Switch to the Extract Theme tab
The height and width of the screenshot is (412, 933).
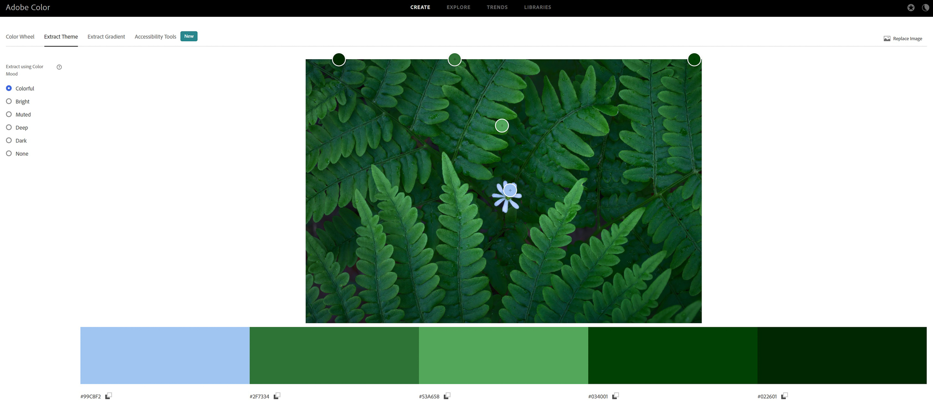[61, 37]
